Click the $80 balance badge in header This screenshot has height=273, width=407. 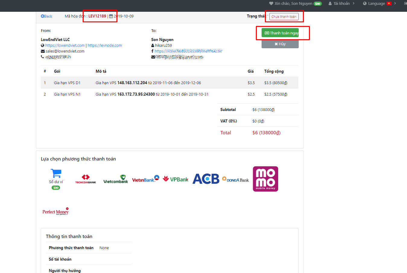click(x=318, y=4)
